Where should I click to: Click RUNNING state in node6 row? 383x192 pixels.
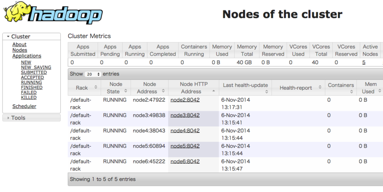tap(114, 161)
